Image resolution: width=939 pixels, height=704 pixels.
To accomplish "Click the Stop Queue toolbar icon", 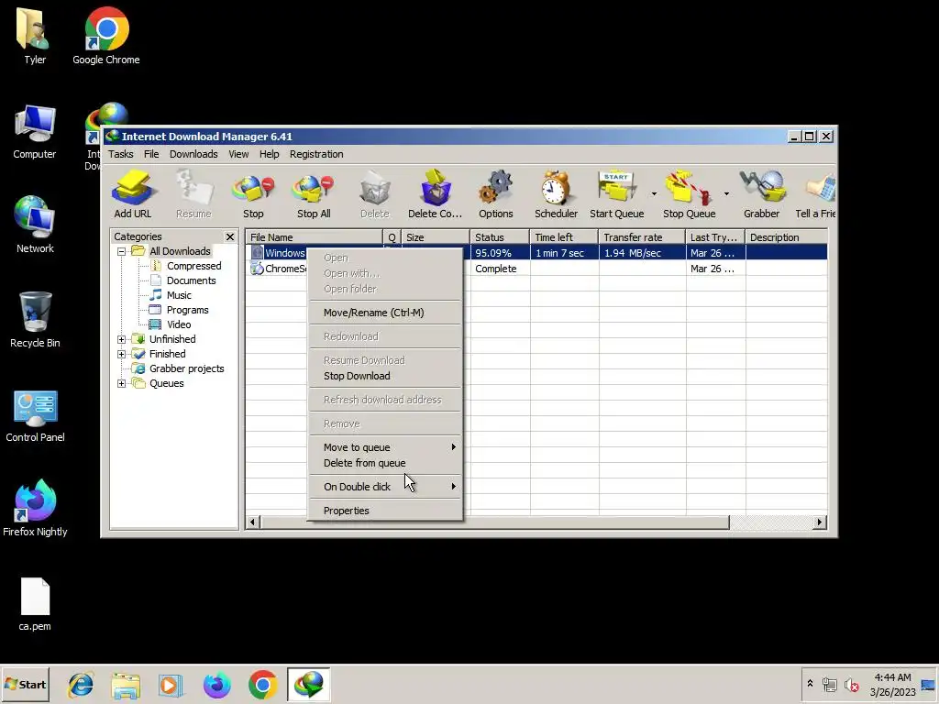I will 689,194.
